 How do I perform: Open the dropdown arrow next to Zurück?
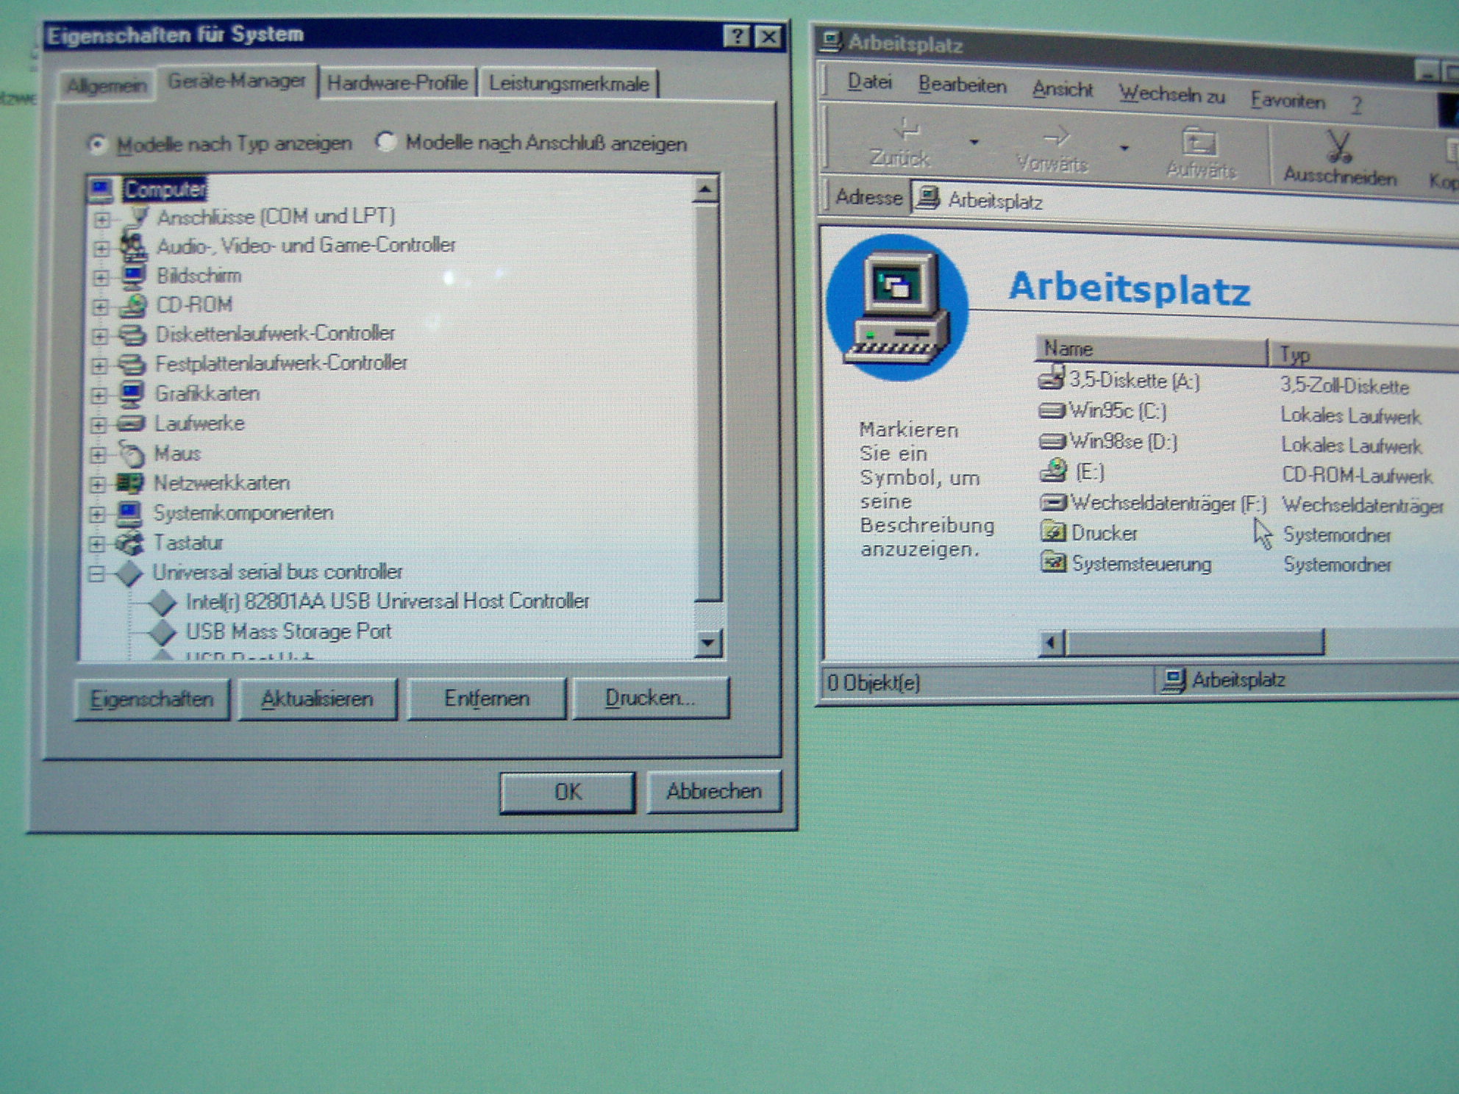click(x=974, y=142)
